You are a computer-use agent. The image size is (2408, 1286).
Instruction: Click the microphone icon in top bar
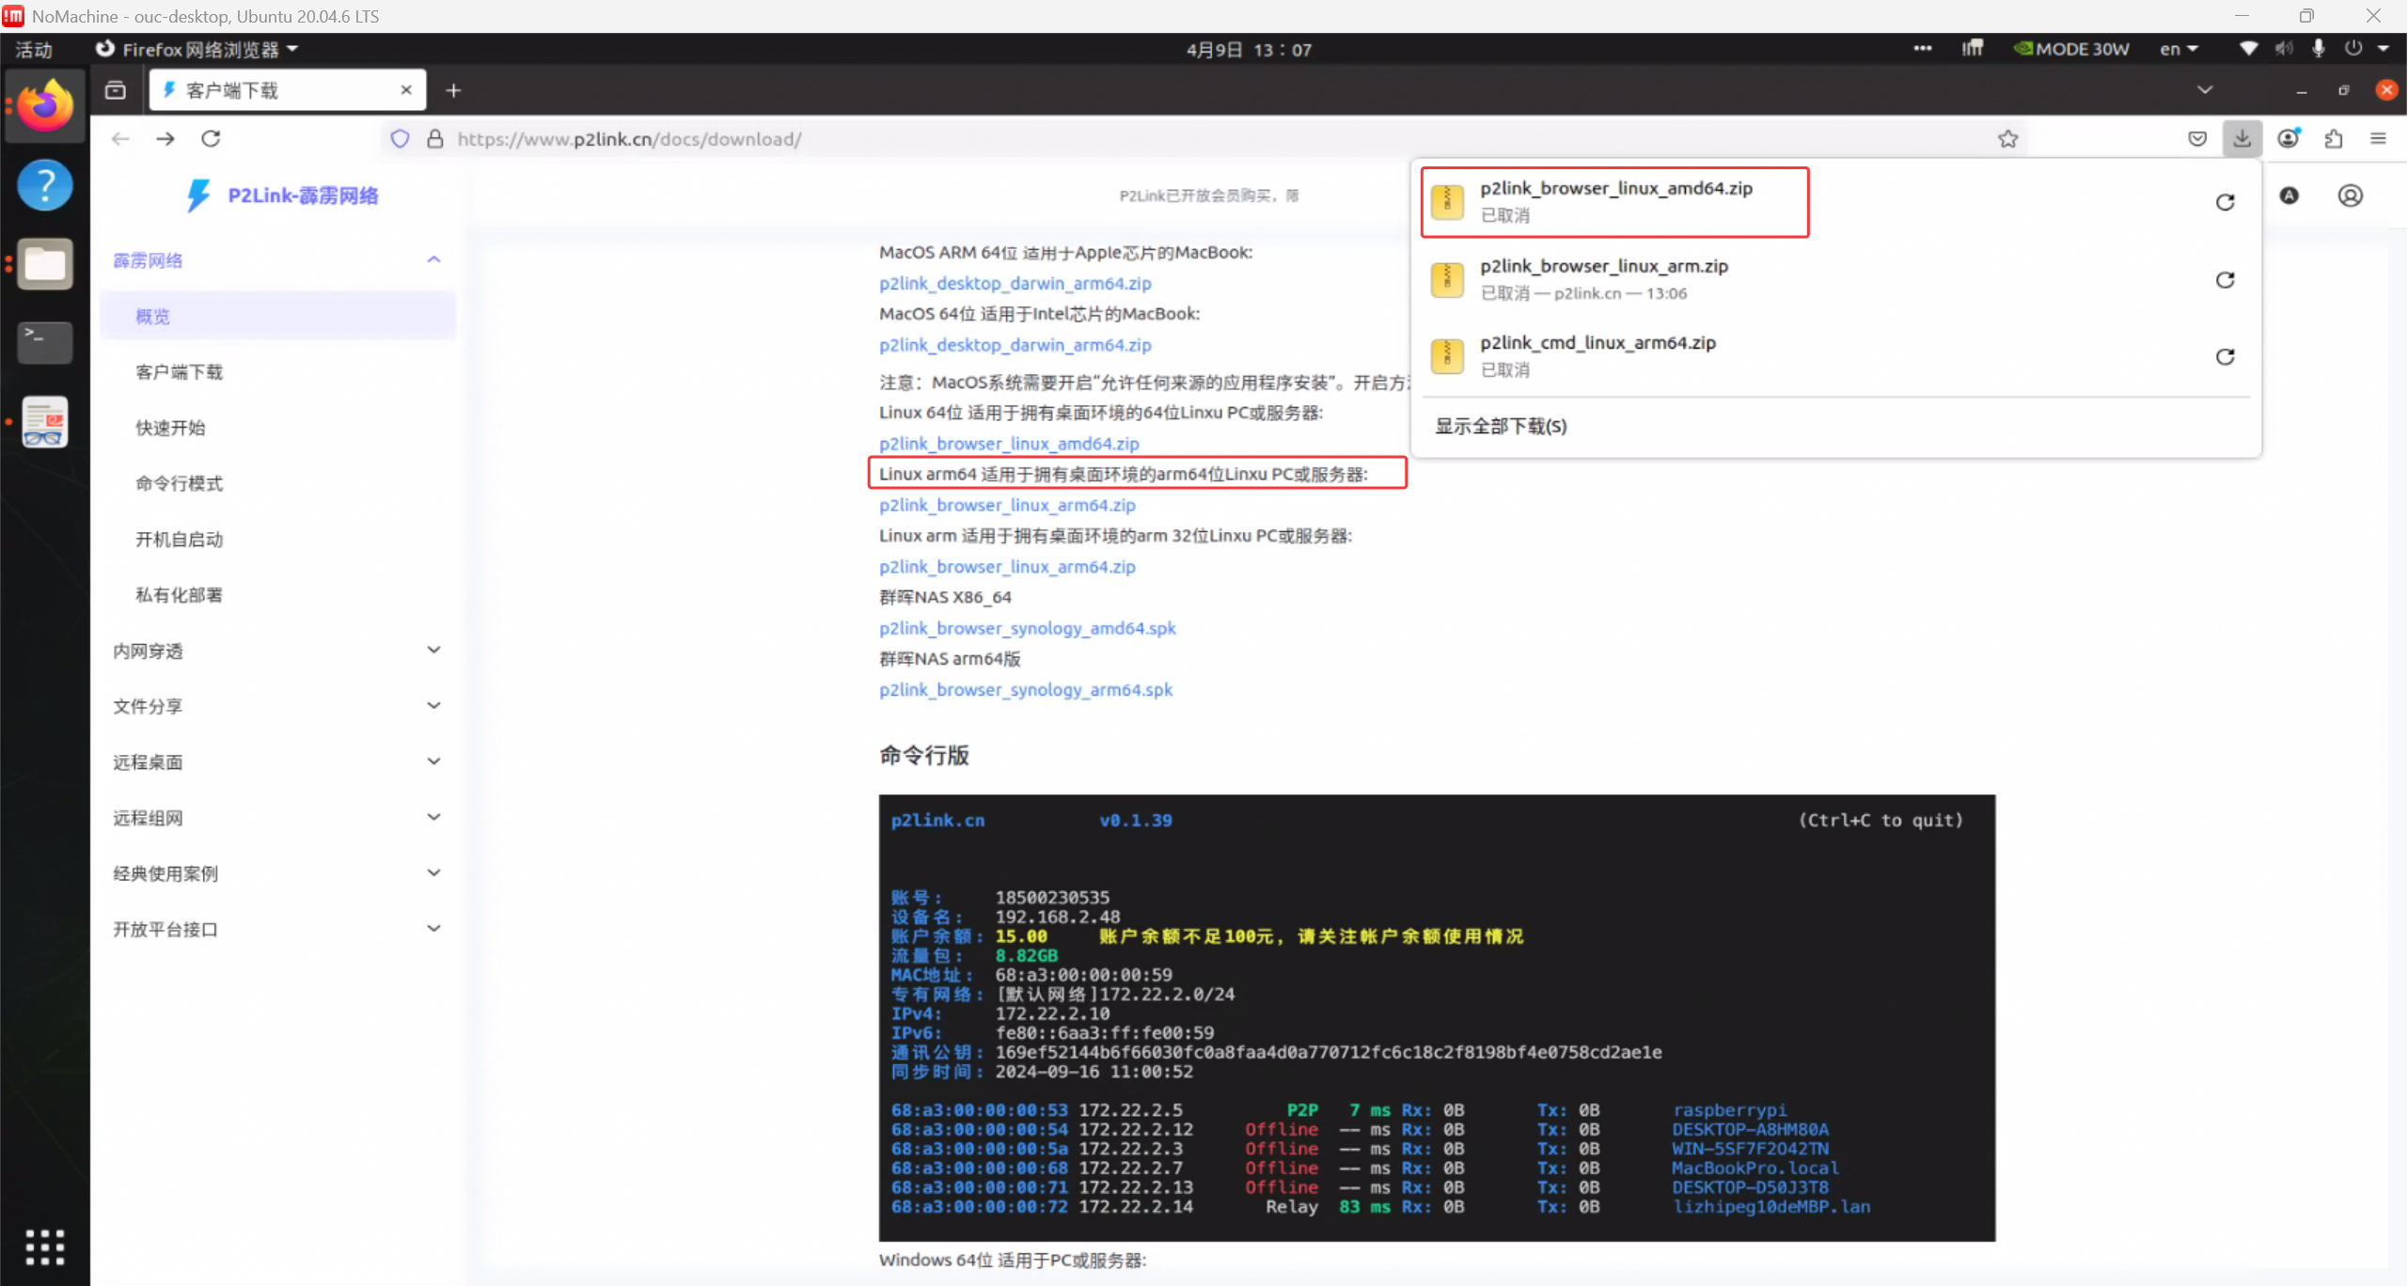coord(2318,49)
